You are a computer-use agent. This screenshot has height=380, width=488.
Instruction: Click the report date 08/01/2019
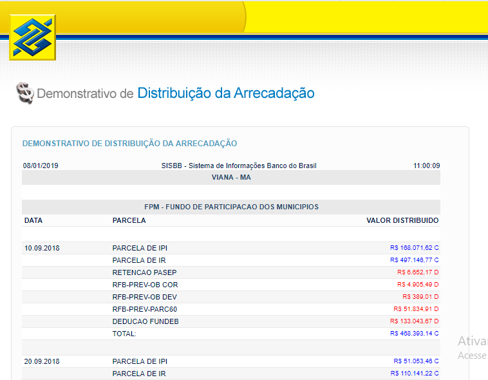41,166
